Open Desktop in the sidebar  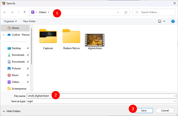(x=14, y=48)
